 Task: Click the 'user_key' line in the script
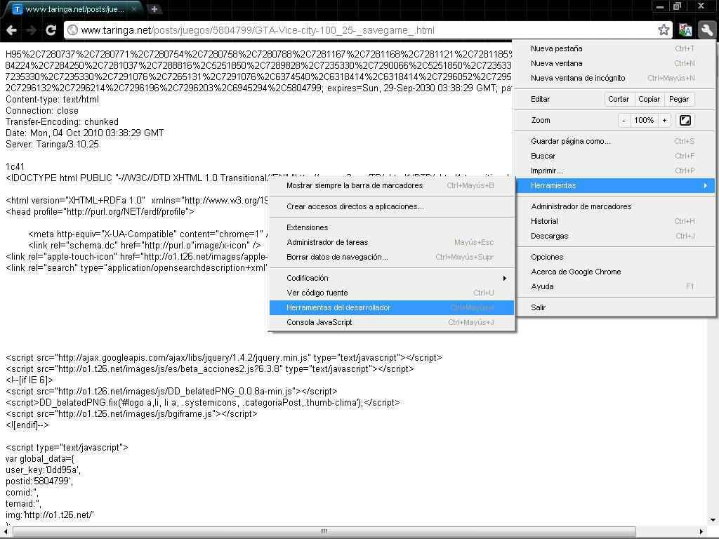pyautogui.click(x=43, y=470)
